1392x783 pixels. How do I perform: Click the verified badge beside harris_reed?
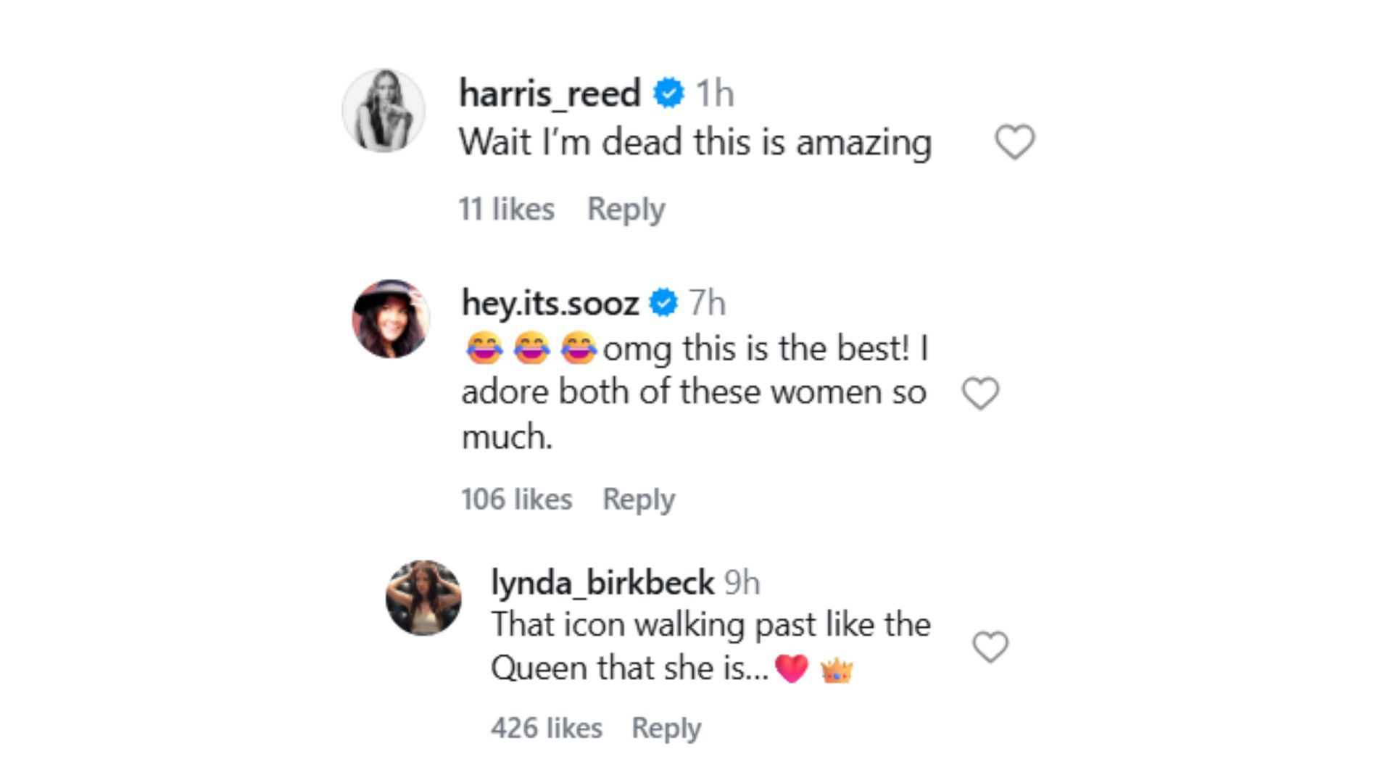click(x=667, y=93)
